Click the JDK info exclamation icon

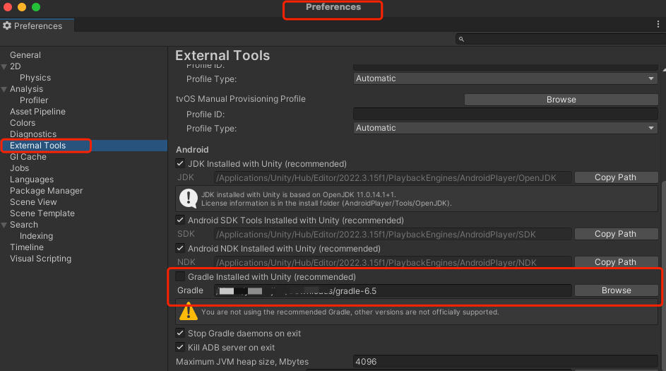click(x=188, y=199)
